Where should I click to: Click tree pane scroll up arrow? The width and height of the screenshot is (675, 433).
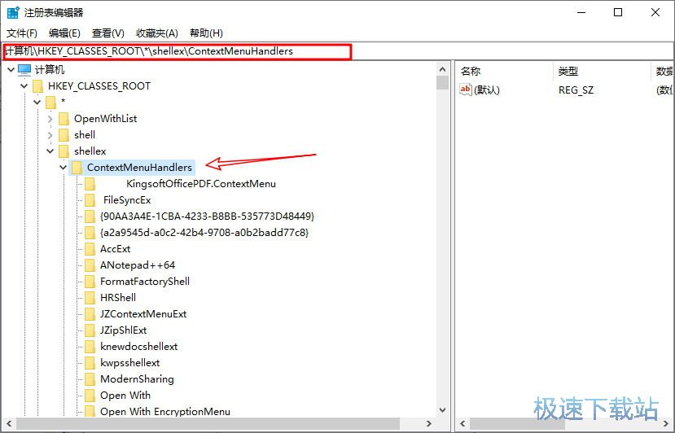pyautogui.click(x=443, y=69)
